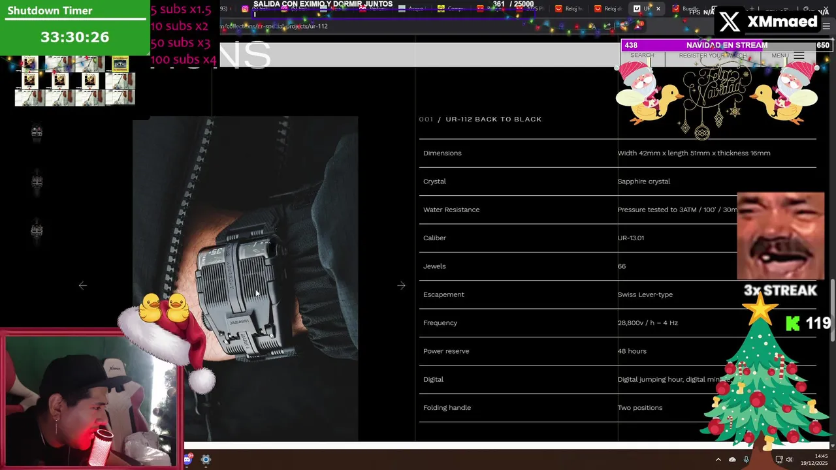Click the 'Caliber' row label

coord(434,238)
